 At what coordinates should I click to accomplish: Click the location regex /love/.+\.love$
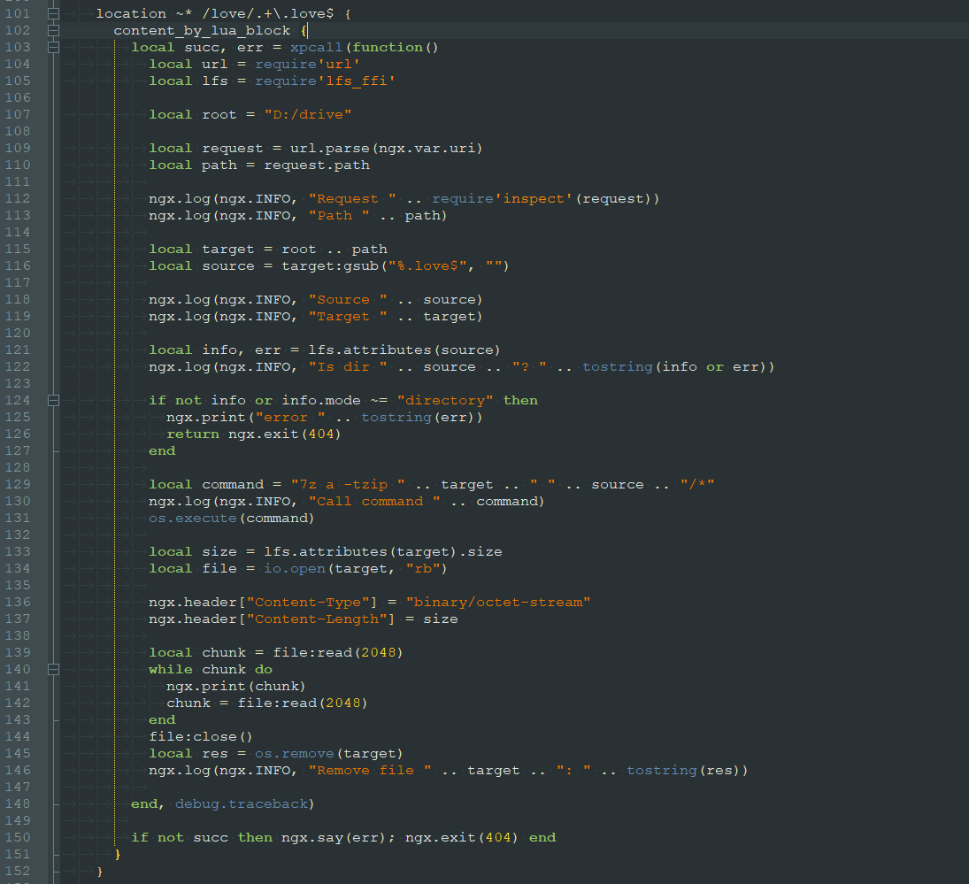coord(268,13)
